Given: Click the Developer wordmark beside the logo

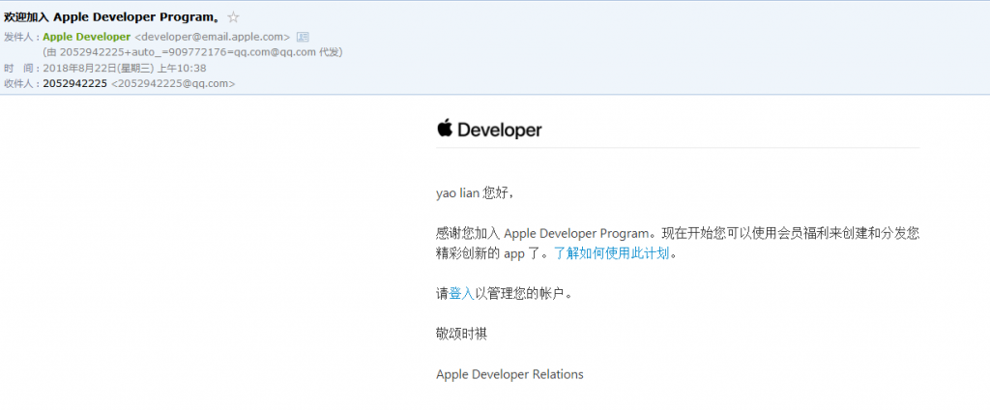Looking at the screenshot, I should tap(499, 130).
